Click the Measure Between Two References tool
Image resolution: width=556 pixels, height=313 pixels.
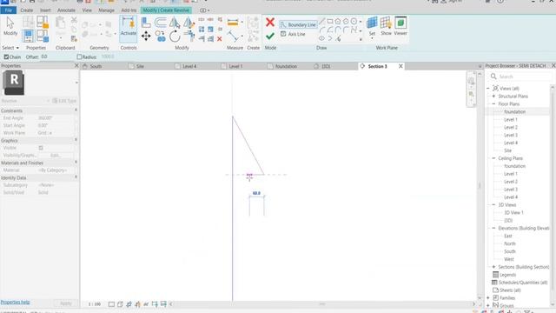pyautogui.click(x=233, y=37)
